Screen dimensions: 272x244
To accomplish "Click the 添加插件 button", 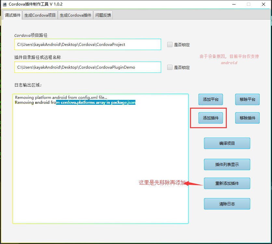I will [211, 118].
